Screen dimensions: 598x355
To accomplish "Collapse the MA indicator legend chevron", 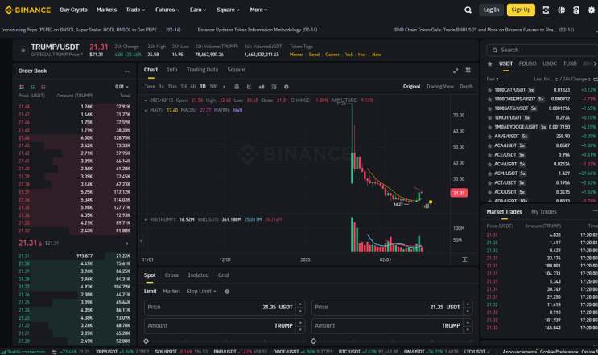I will coord(146,110).
